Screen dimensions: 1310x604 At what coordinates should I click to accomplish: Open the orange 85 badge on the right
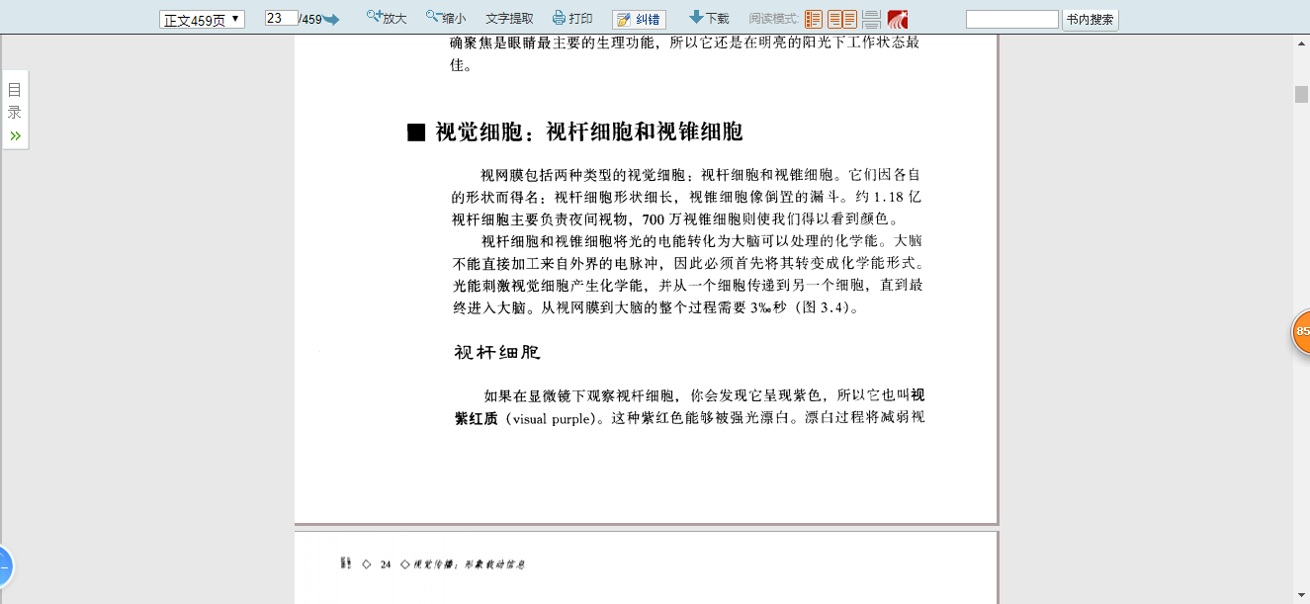coord(1302,332)
